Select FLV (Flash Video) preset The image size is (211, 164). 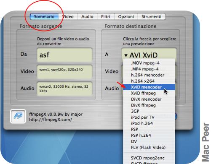149,147
